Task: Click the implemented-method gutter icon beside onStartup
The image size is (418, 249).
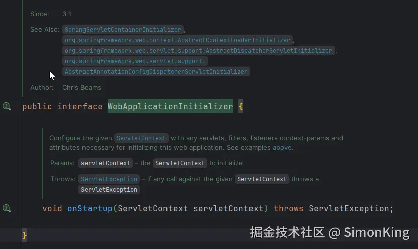Action: (7, 208)
